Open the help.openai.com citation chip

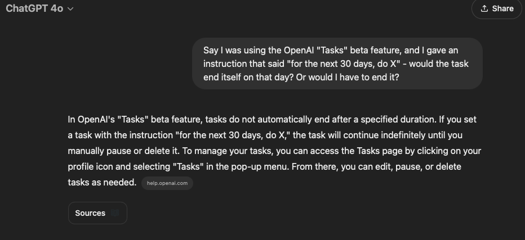click(167, 183)
